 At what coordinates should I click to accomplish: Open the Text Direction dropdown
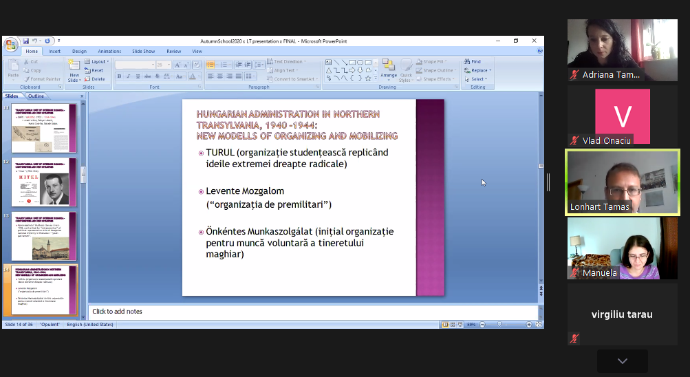pyautogui.click(x=286, y=62)
